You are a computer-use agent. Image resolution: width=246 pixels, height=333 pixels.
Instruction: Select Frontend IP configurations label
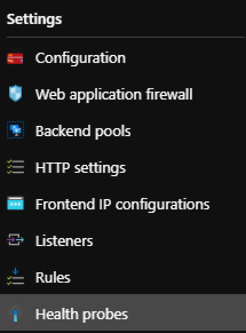pos(122,204)
